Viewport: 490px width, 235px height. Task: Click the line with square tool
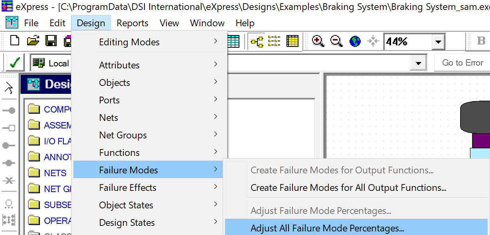coord(9,128)
